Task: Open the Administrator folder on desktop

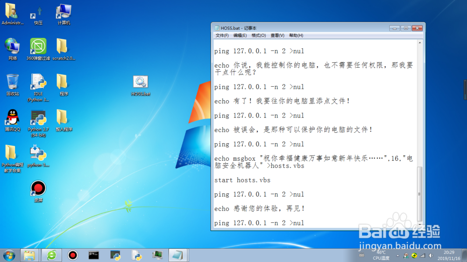Action: 12,14
